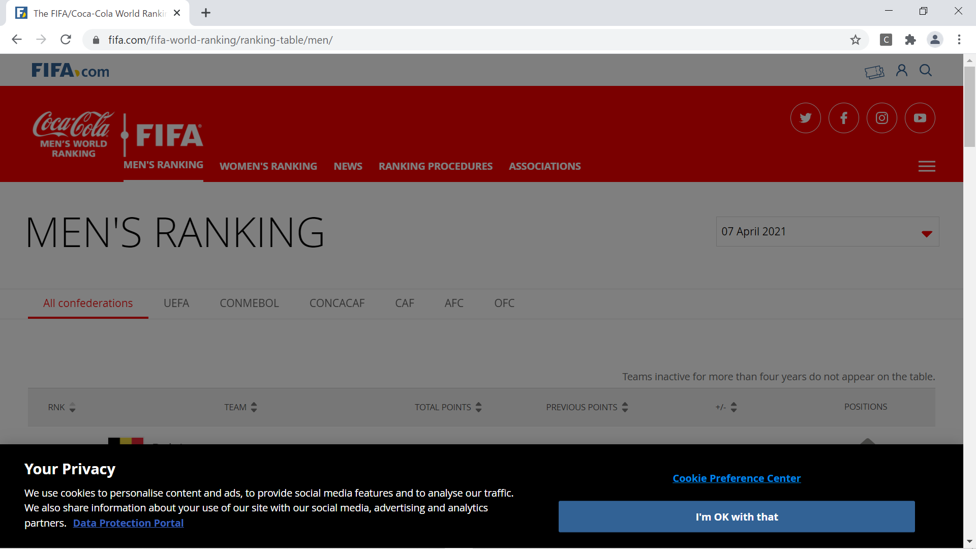This screenshot has height=549, width=976.
Task: Open the Data Protection Portal link
Action: click(128, 523)
